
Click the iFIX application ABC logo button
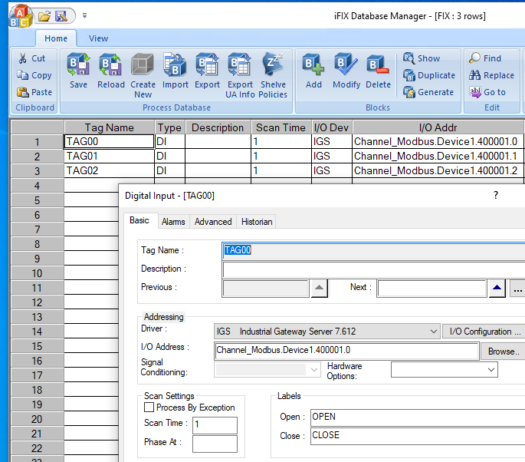pyautogui.click(x=20, y=16)
